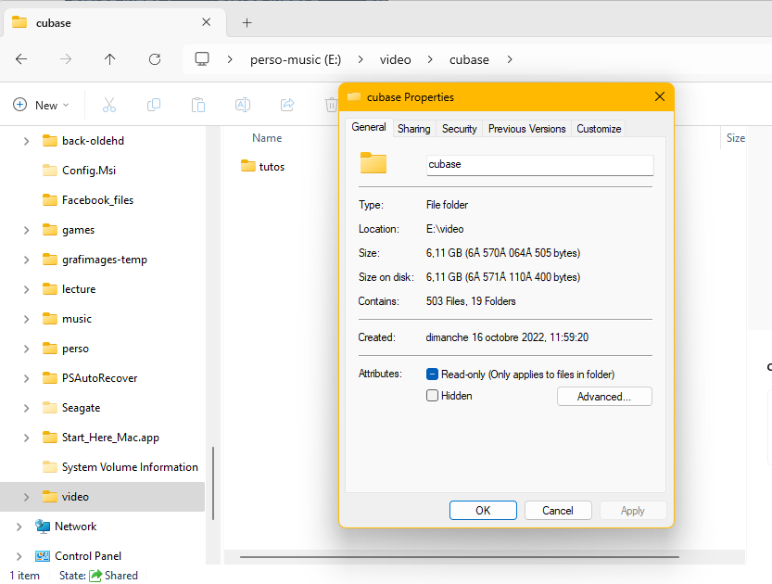Close the cubase Properties dialog
772x584 pixels.
tap(660, 96)
